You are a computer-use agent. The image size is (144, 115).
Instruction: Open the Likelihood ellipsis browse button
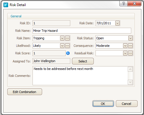tap(67, 46)
